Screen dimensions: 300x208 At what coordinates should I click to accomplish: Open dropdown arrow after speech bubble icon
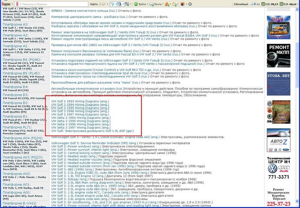pos(107,4)
